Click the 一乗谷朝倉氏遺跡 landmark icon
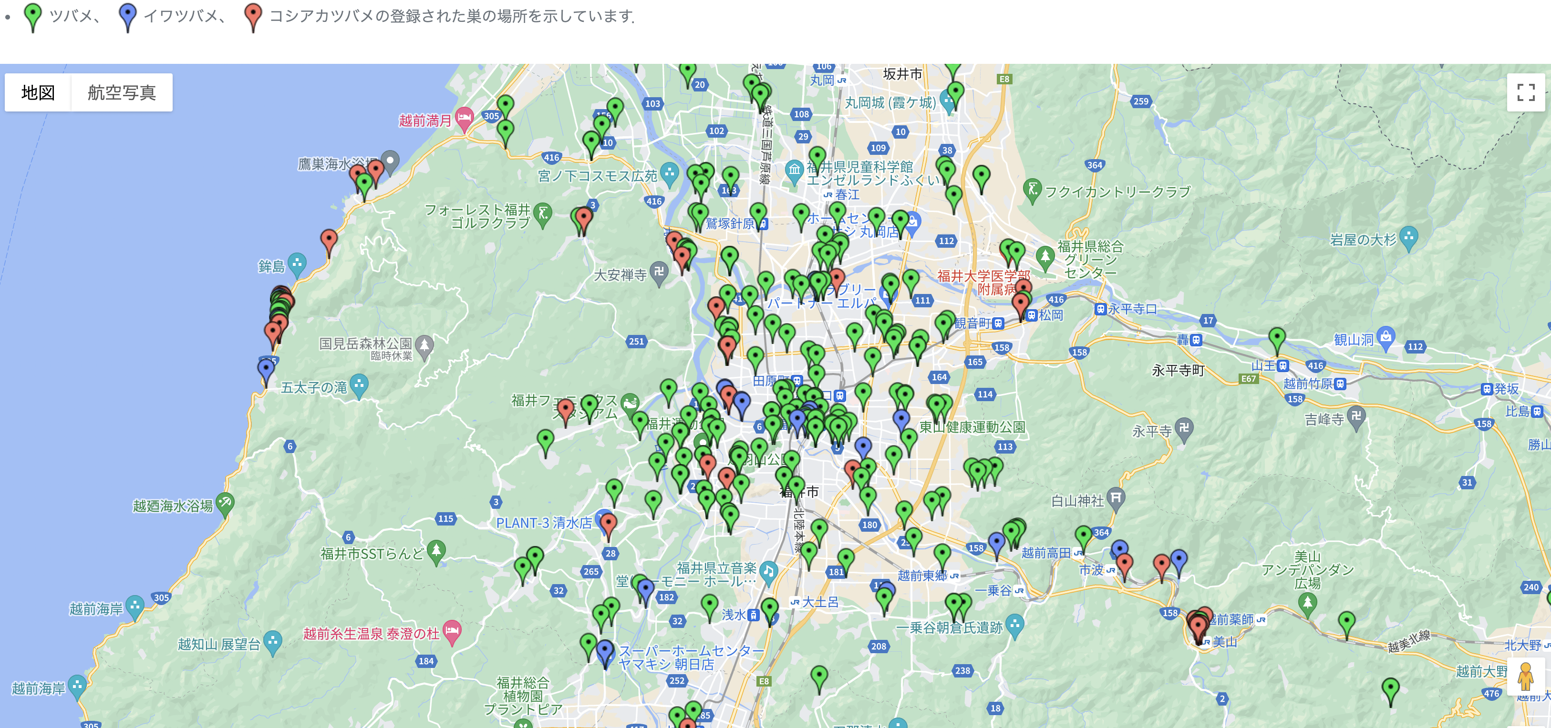This screenshot has height=728, width=1551. coord(1014,627)
